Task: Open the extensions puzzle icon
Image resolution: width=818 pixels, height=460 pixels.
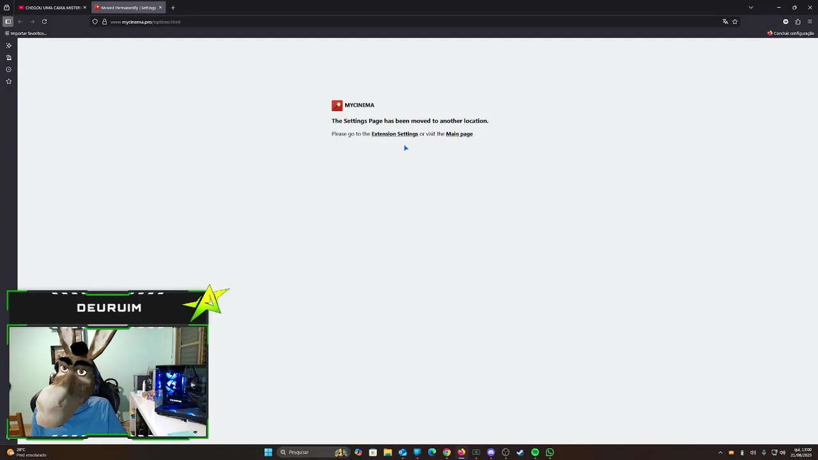Action: coord(798,22)
